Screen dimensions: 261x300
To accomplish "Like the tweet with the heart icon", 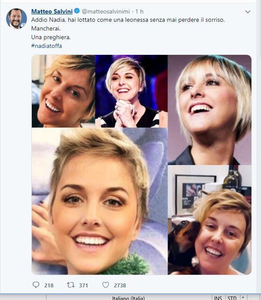I will pyautogui.click(x=105, y=285).
